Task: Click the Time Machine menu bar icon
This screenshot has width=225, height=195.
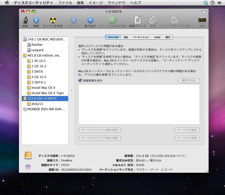Action: (x=212, y=3)
